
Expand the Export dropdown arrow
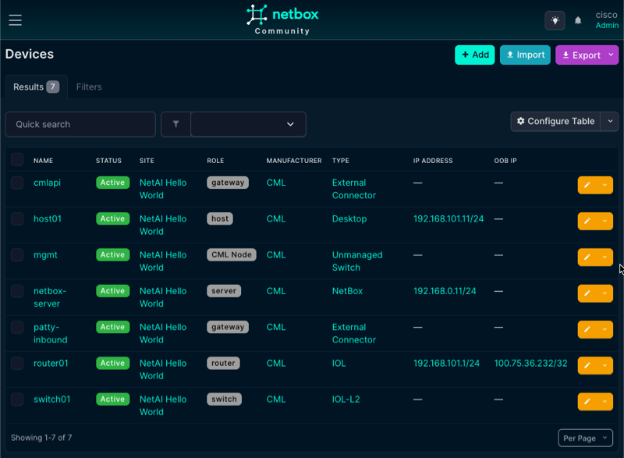coord(610,55)
